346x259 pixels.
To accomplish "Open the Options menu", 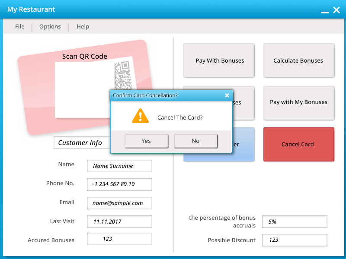I will [50, 26].
